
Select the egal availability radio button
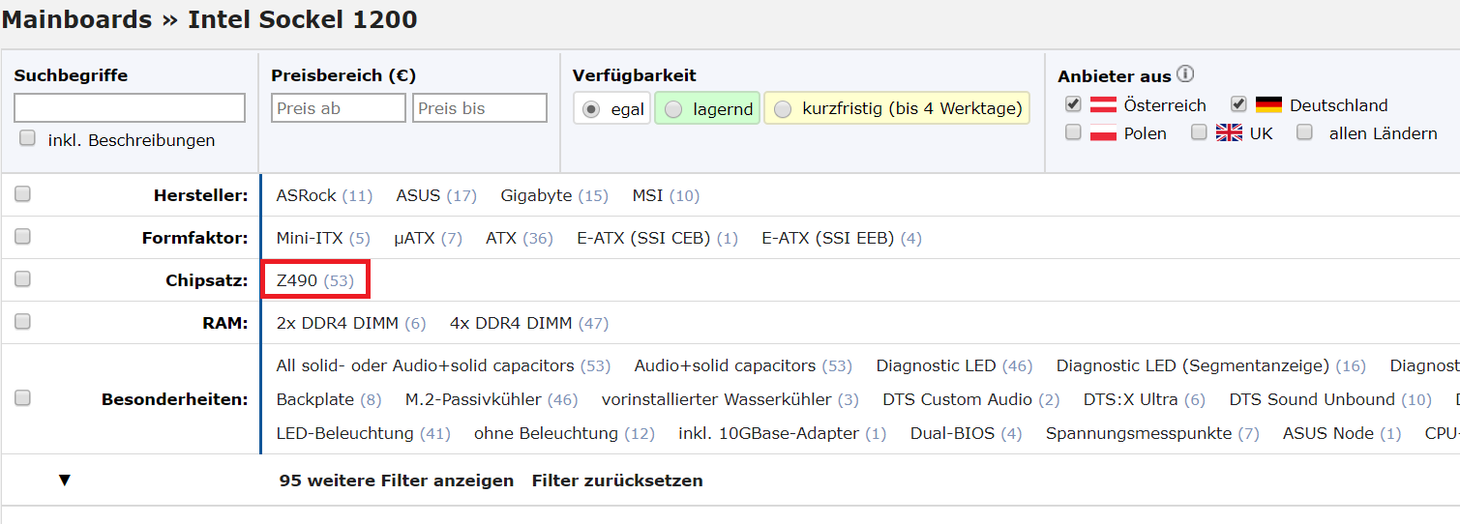click(x=591, y=108)
